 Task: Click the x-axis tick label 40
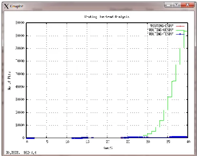189,142
